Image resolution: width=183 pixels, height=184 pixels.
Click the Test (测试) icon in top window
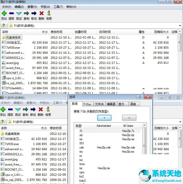(19, 13)
